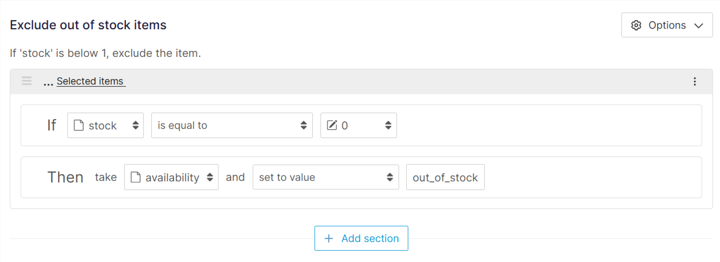Viewport: 720px width, 262px height.
Task: Open the 'is equal to' operator dropdown
Action: [x=232, y=126]
